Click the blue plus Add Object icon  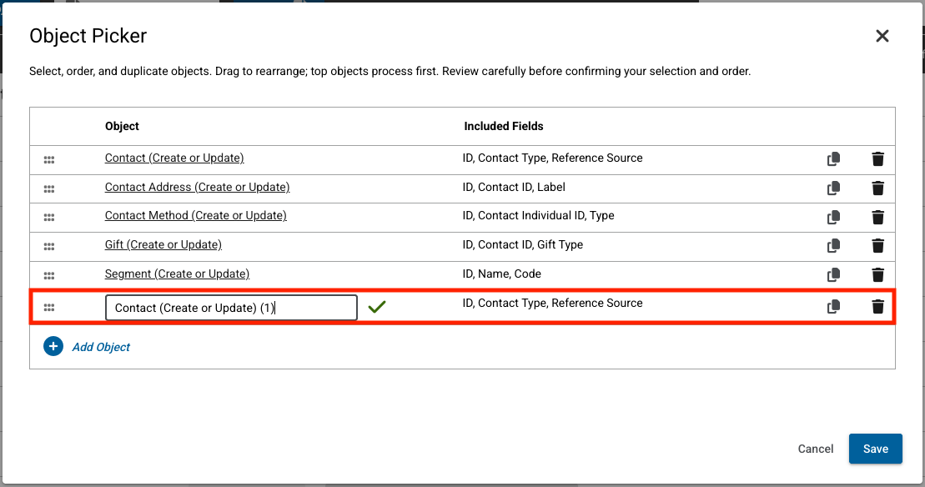pyautogui.click(x=53, y=346)
